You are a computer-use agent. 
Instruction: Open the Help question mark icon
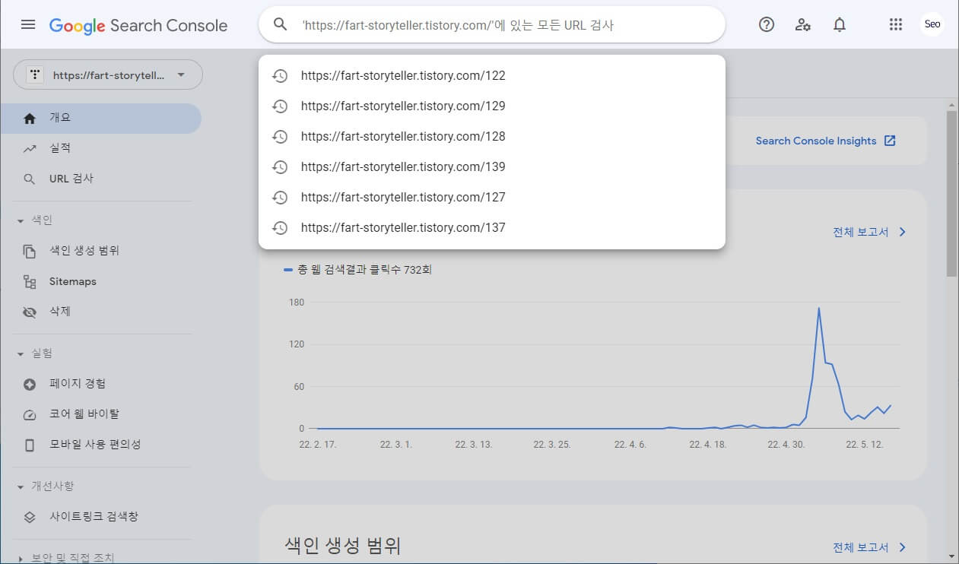[x=767, y=24]
